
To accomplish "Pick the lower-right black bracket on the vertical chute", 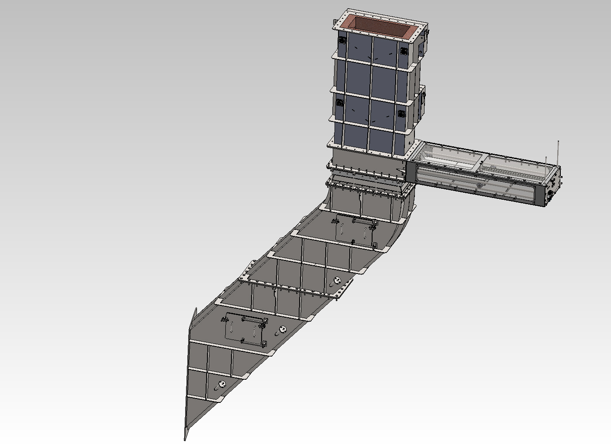I will pos(401,114).
